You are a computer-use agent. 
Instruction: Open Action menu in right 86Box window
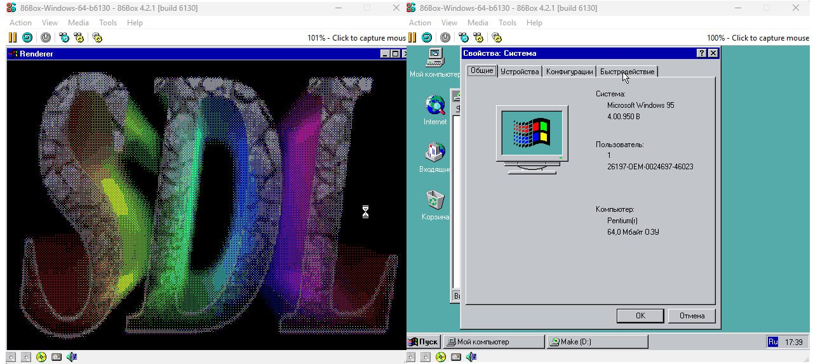point(420,23)
